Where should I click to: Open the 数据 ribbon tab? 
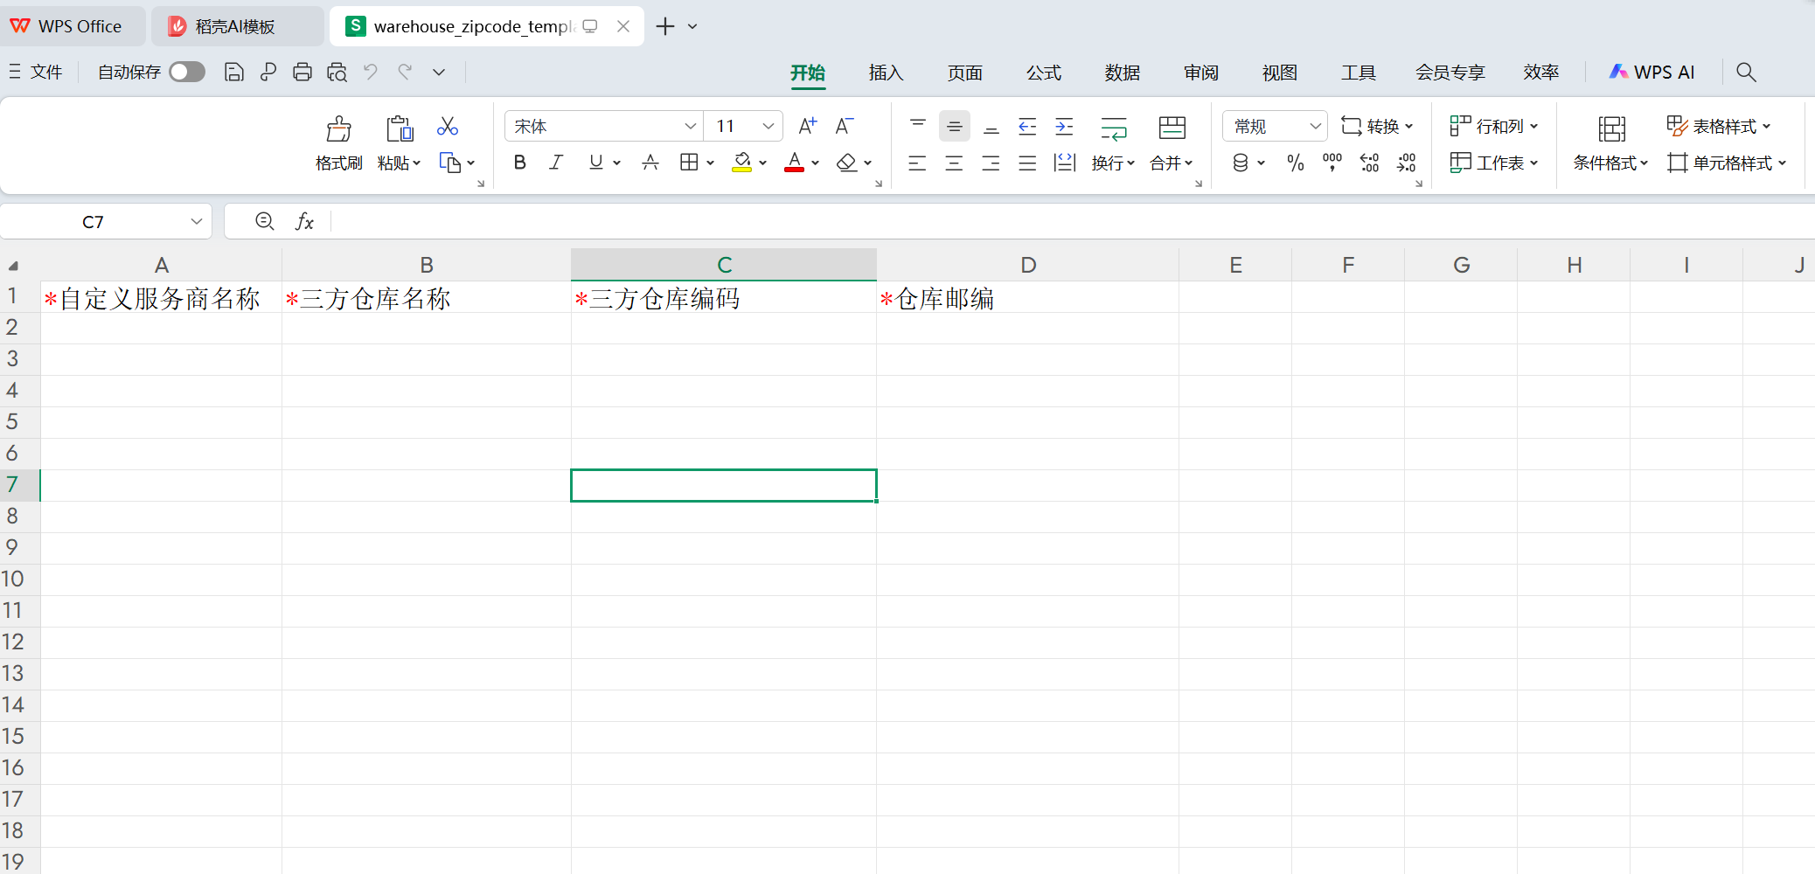tap(1122, 73)
